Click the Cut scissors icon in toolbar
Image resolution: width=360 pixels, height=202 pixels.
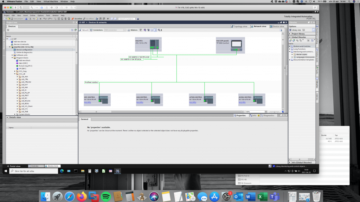coord(30,19)
